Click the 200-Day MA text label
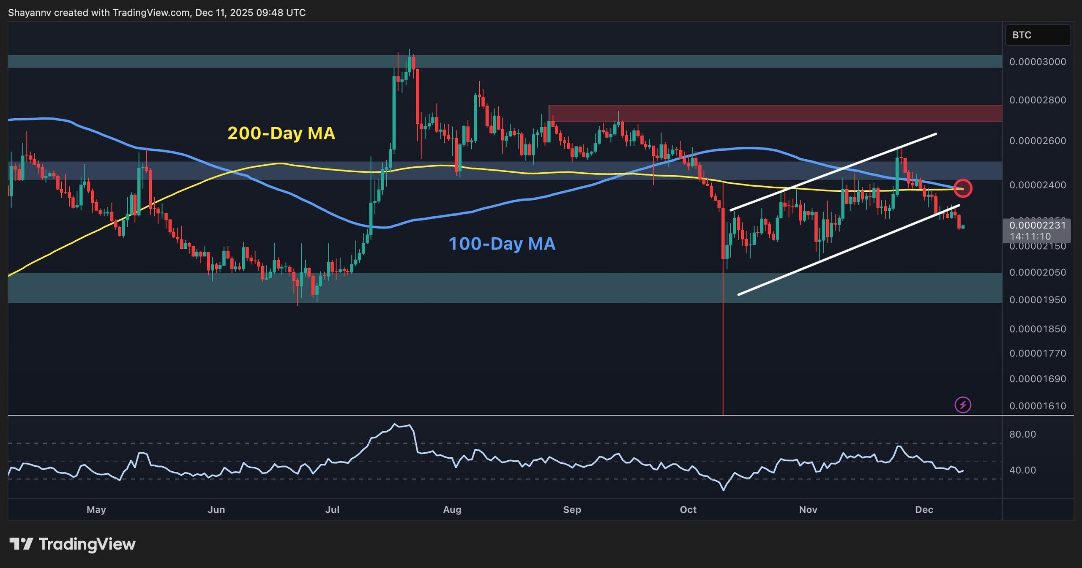The height and width of the screenshot is (568, 1082). point(281,133)
